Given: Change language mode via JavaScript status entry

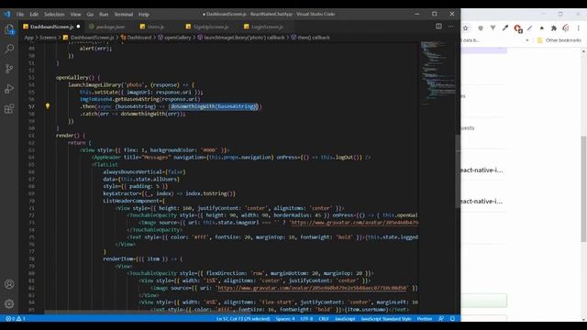Looking at the screenshot, I should pyautogui.click(x=345, y=319).
